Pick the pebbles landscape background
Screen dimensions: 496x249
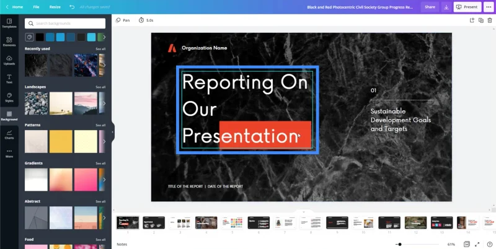(x=37, y=103)
